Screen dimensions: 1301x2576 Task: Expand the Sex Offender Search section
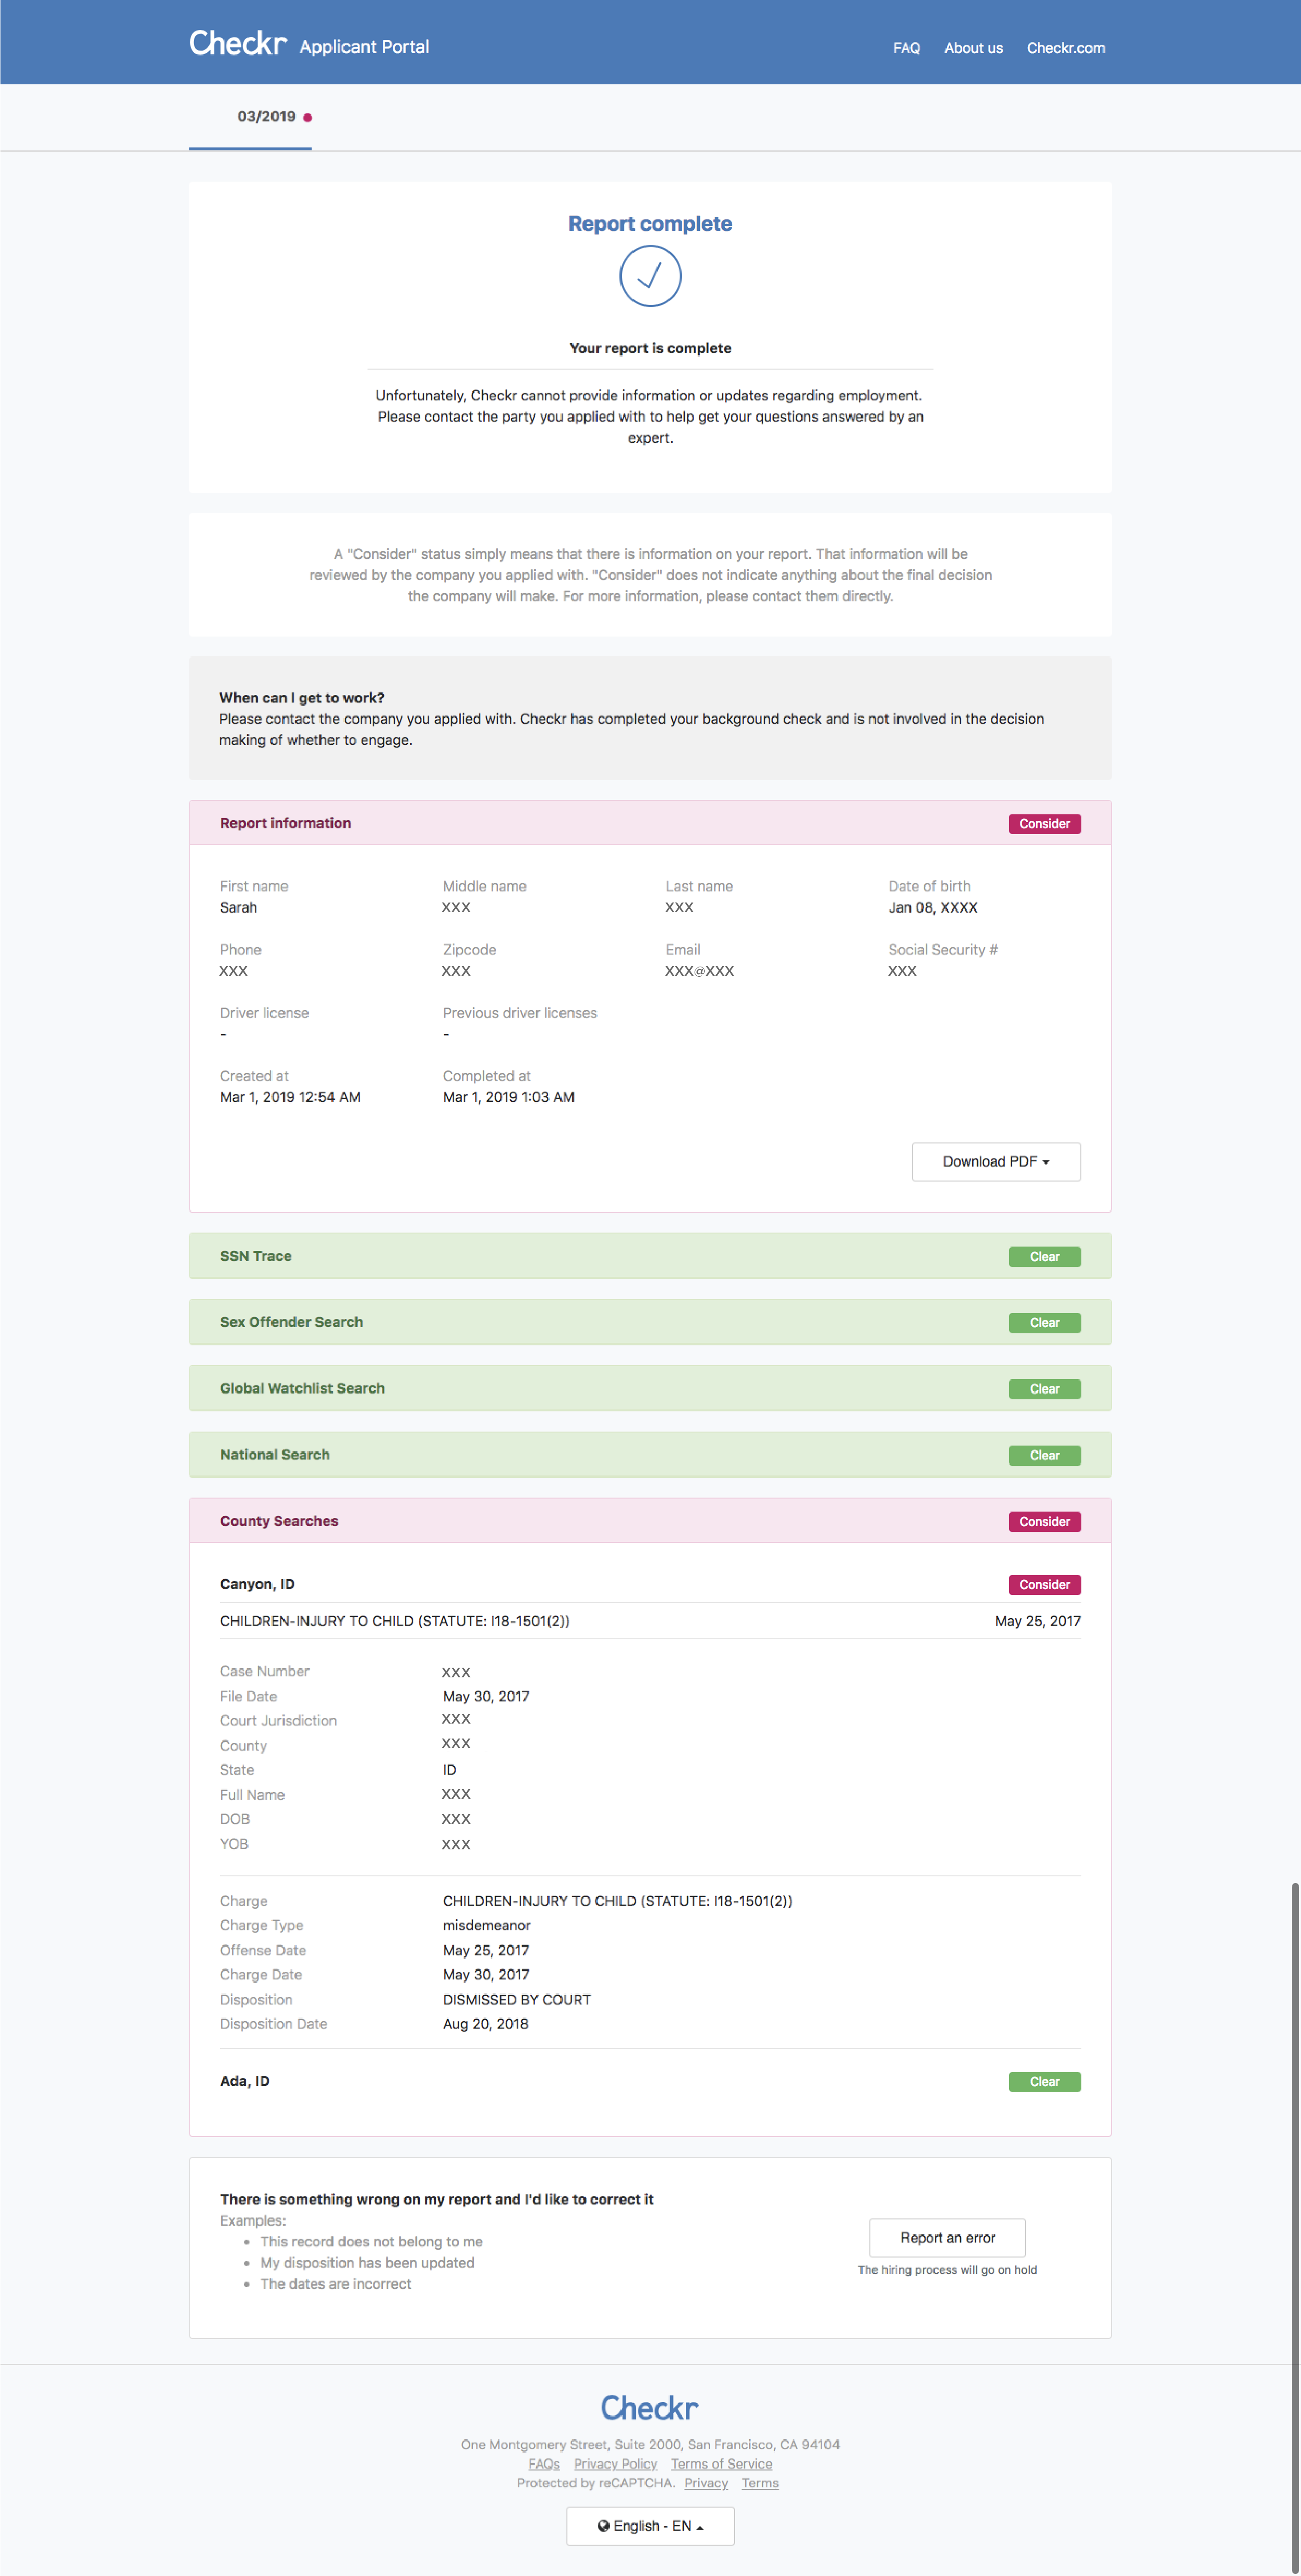click(x=291, y=1322)
